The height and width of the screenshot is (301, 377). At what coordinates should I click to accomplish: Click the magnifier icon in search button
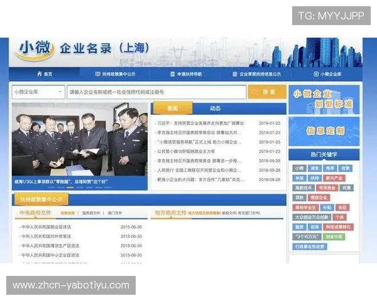pos(254,92)
